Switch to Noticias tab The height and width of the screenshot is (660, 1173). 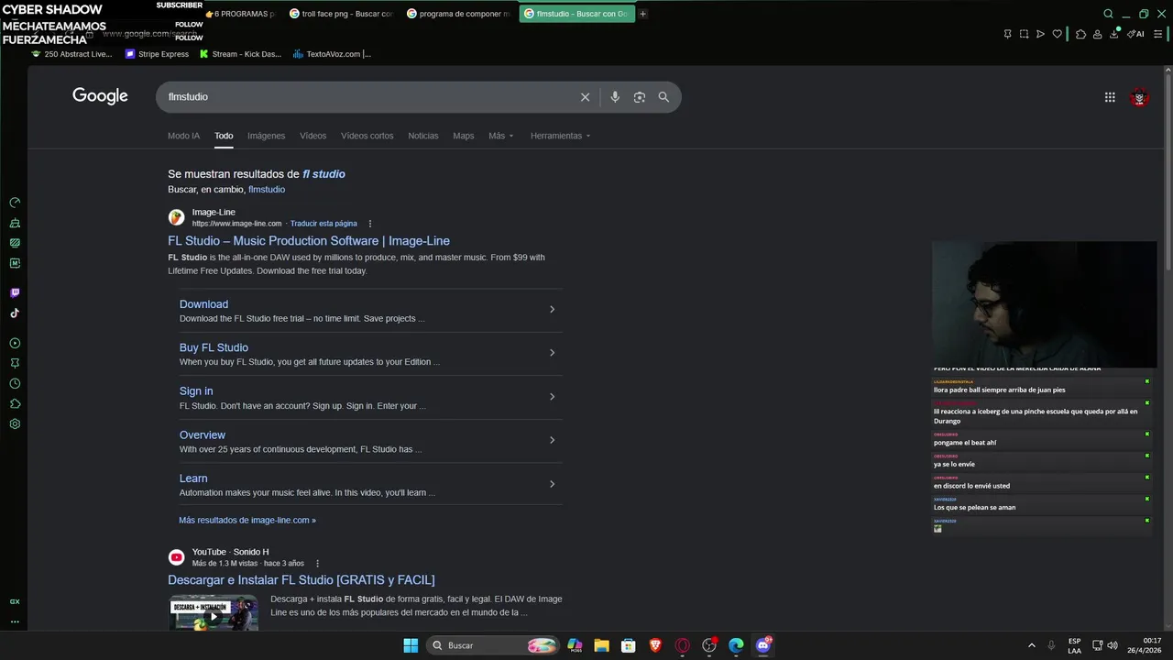point(423,136)
